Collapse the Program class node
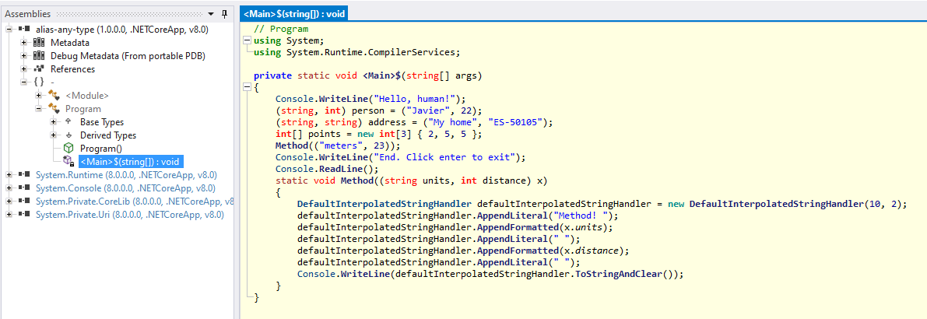Viewport: 927px width, 319px height. click(38, 109)
